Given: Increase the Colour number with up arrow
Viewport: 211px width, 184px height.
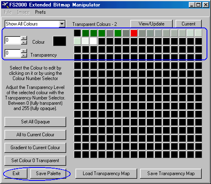Looking at the screenshot, I should click(x=24, y=38).
